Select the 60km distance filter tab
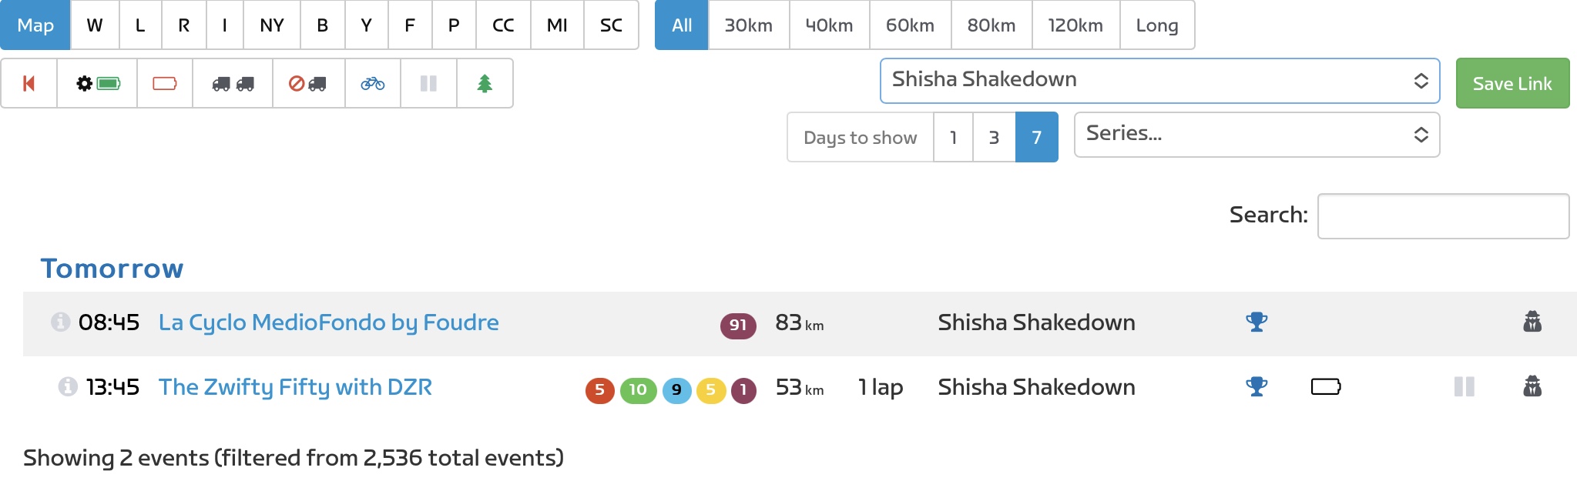Image resolution: width=1577 pixels, height=481 pixels. [910, 25]
